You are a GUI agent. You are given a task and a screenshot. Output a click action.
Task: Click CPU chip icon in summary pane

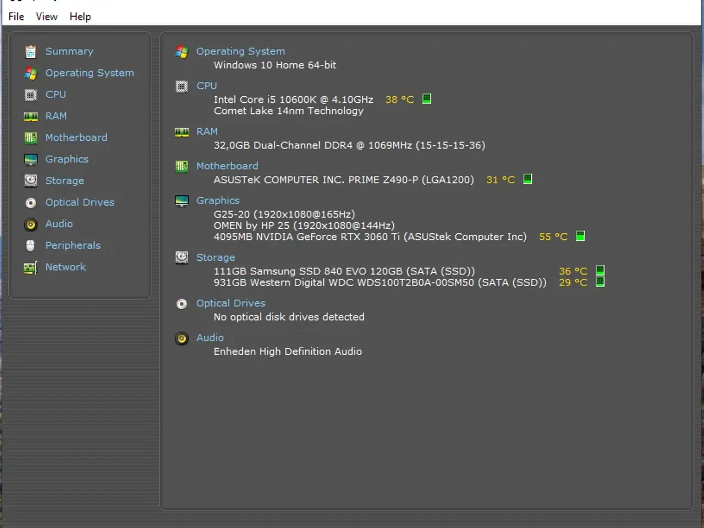coord(182,86)
